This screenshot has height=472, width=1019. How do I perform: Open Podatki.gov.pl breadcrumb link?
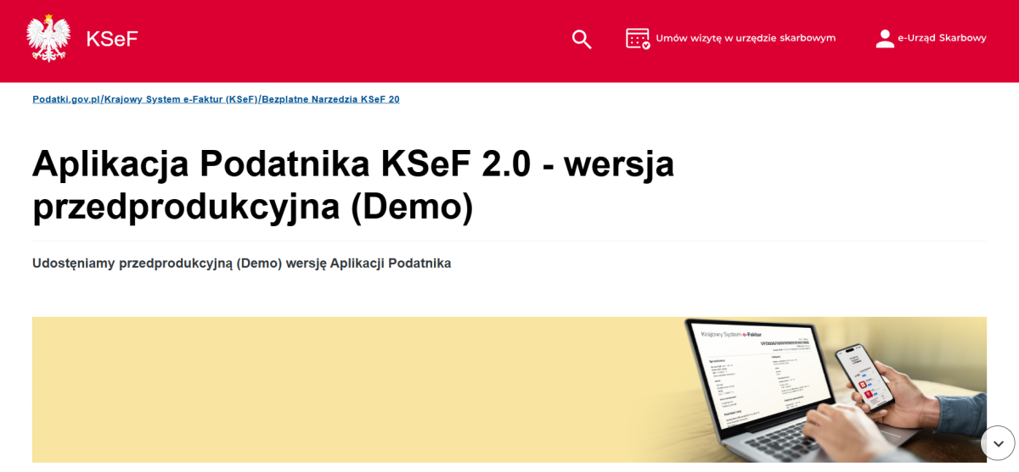pos(66,99)
